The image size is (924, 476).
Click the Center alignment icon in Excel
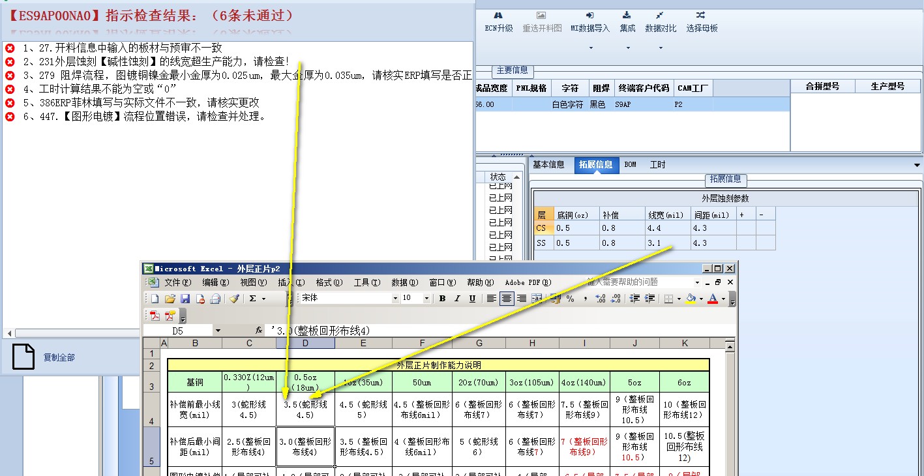[x=507, y=299]
